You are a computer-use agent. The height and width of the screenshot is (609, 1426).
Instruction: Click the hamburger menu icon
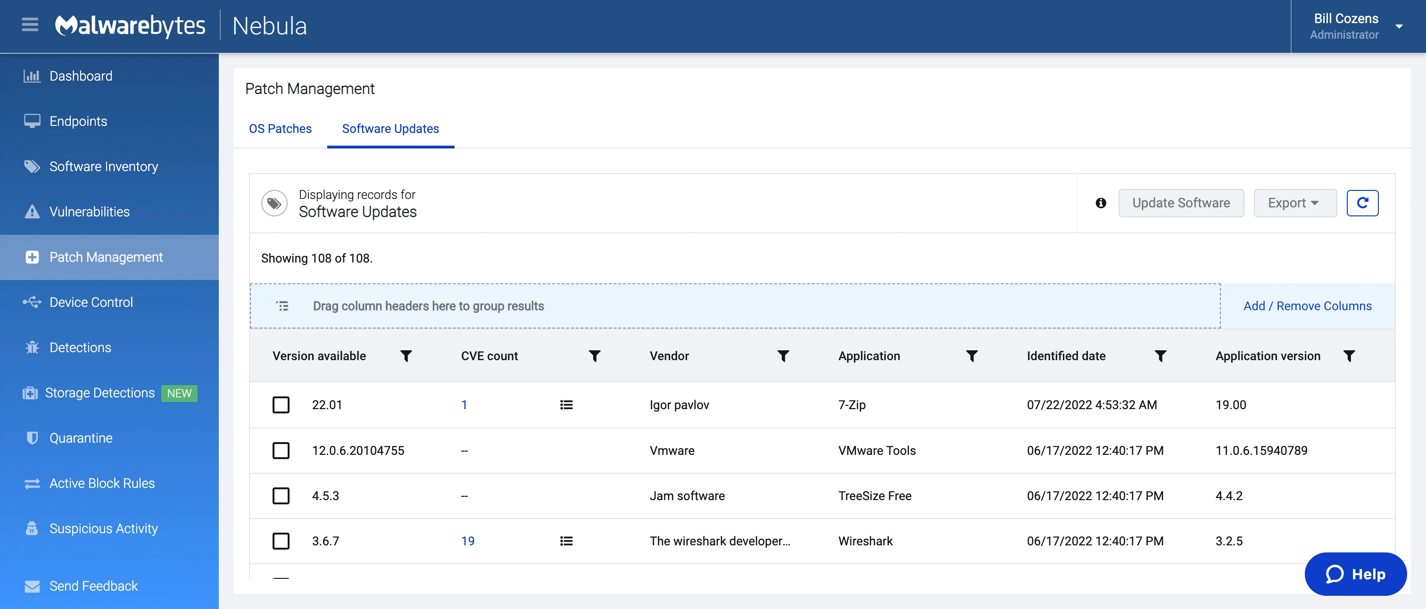(x=30, y=25)
